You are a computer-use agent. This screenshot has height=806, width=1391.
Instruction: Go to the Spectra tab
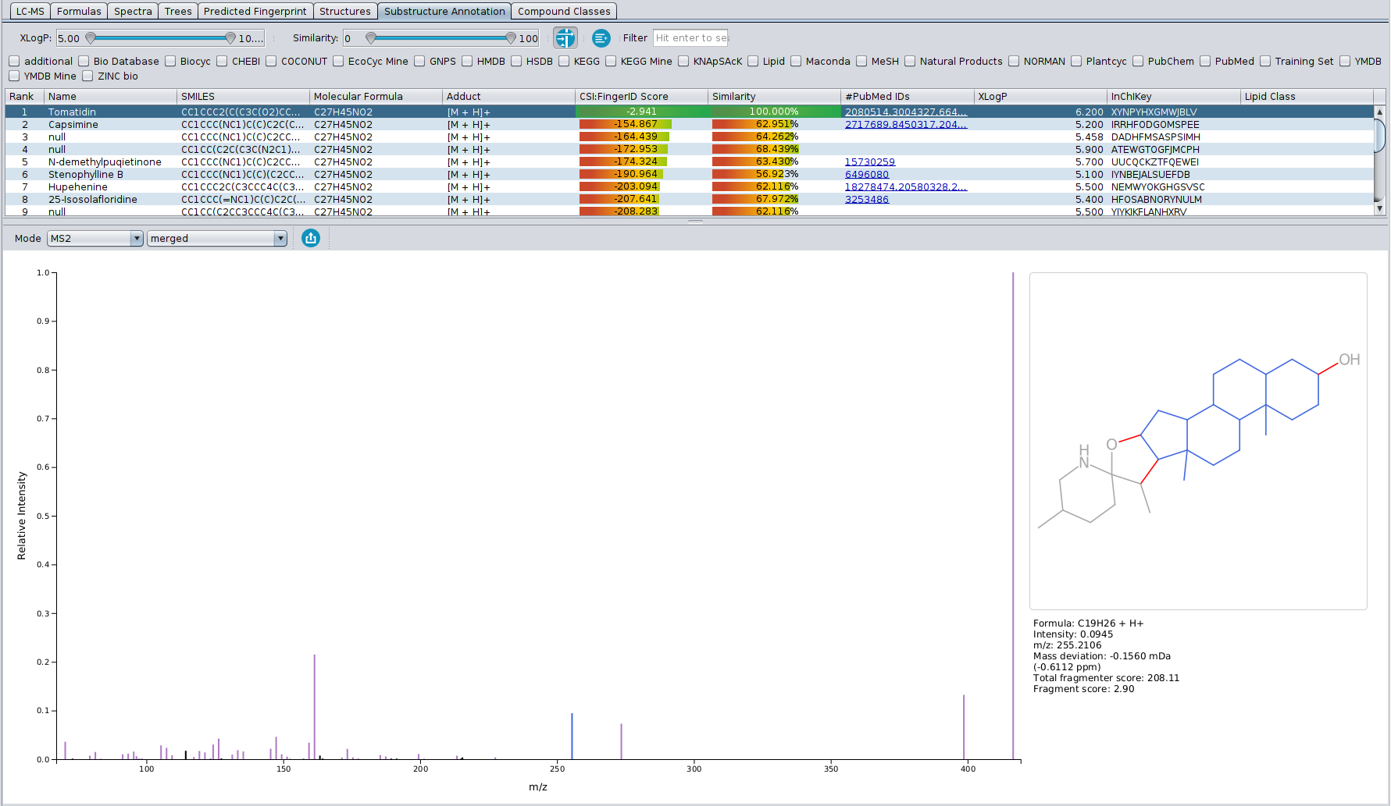tap(133, 11)
